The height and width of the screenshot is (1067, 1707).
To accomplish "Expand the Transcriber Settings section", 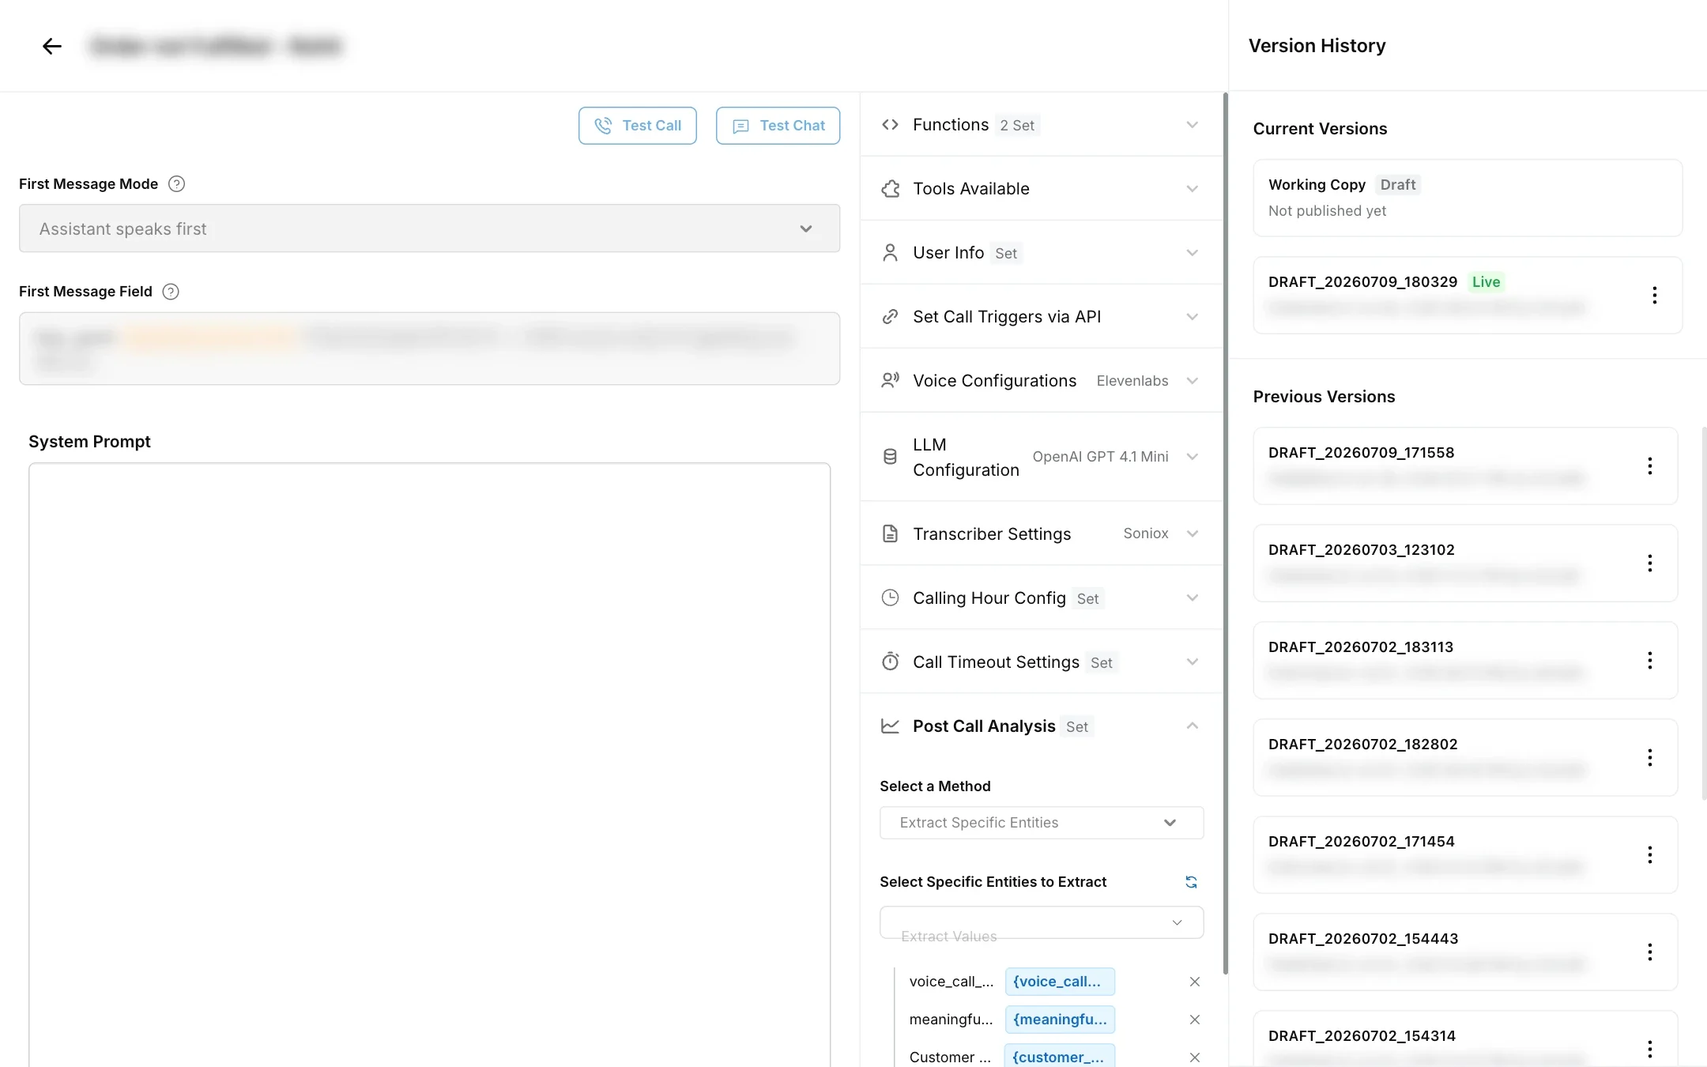I will [1192, 533].
